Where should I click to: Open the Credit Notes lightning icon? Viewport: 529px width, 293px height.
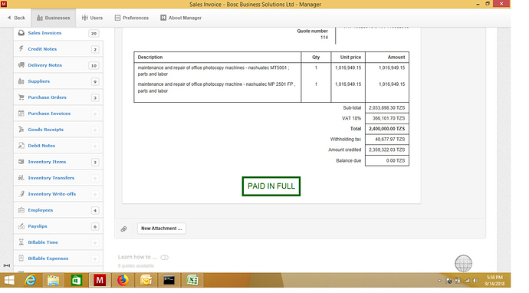click(21, 49)
